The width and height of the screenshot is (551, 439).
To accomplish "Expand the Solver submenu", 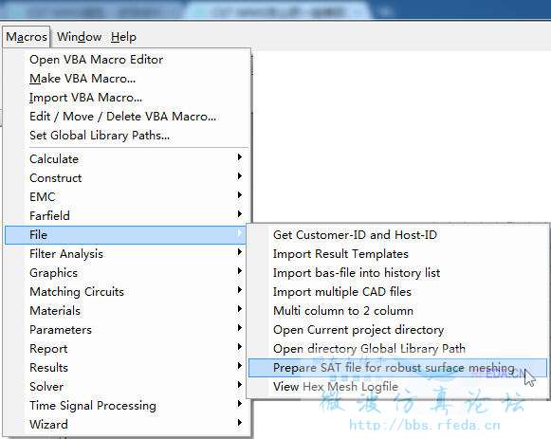I will point(126,386).
